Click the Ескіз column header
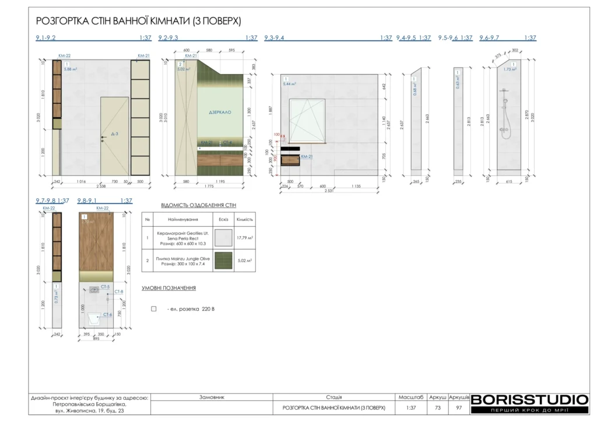 pyautogui.click(x=223, y=220)
